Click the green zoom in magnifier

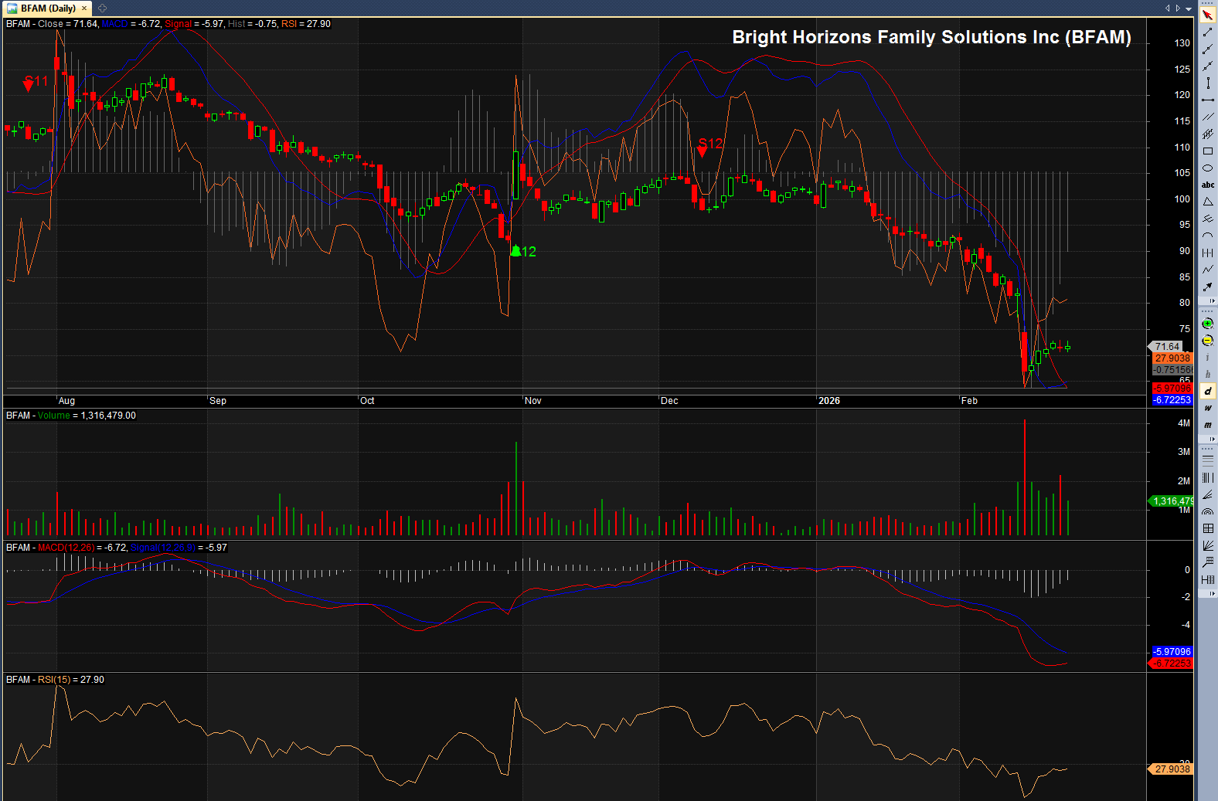click(1207, 324)
